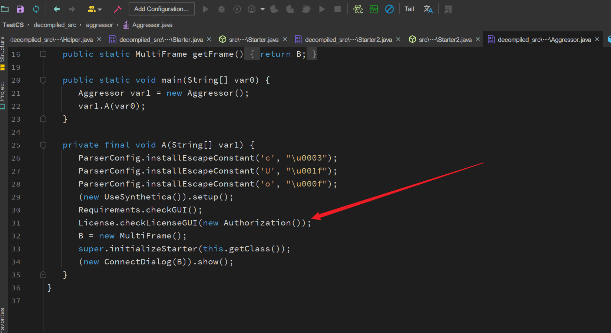Switch to the Helper.java tab
This screenshot has height=333, width=611.
pyautogui.click(x=51, y=40)
